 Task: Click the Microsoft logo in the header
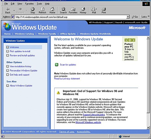[x=137, y=28]
